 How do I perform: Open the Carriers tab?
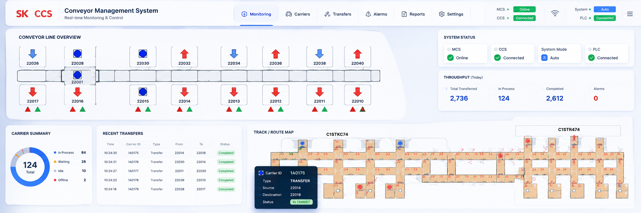click(x=298, y=14)
